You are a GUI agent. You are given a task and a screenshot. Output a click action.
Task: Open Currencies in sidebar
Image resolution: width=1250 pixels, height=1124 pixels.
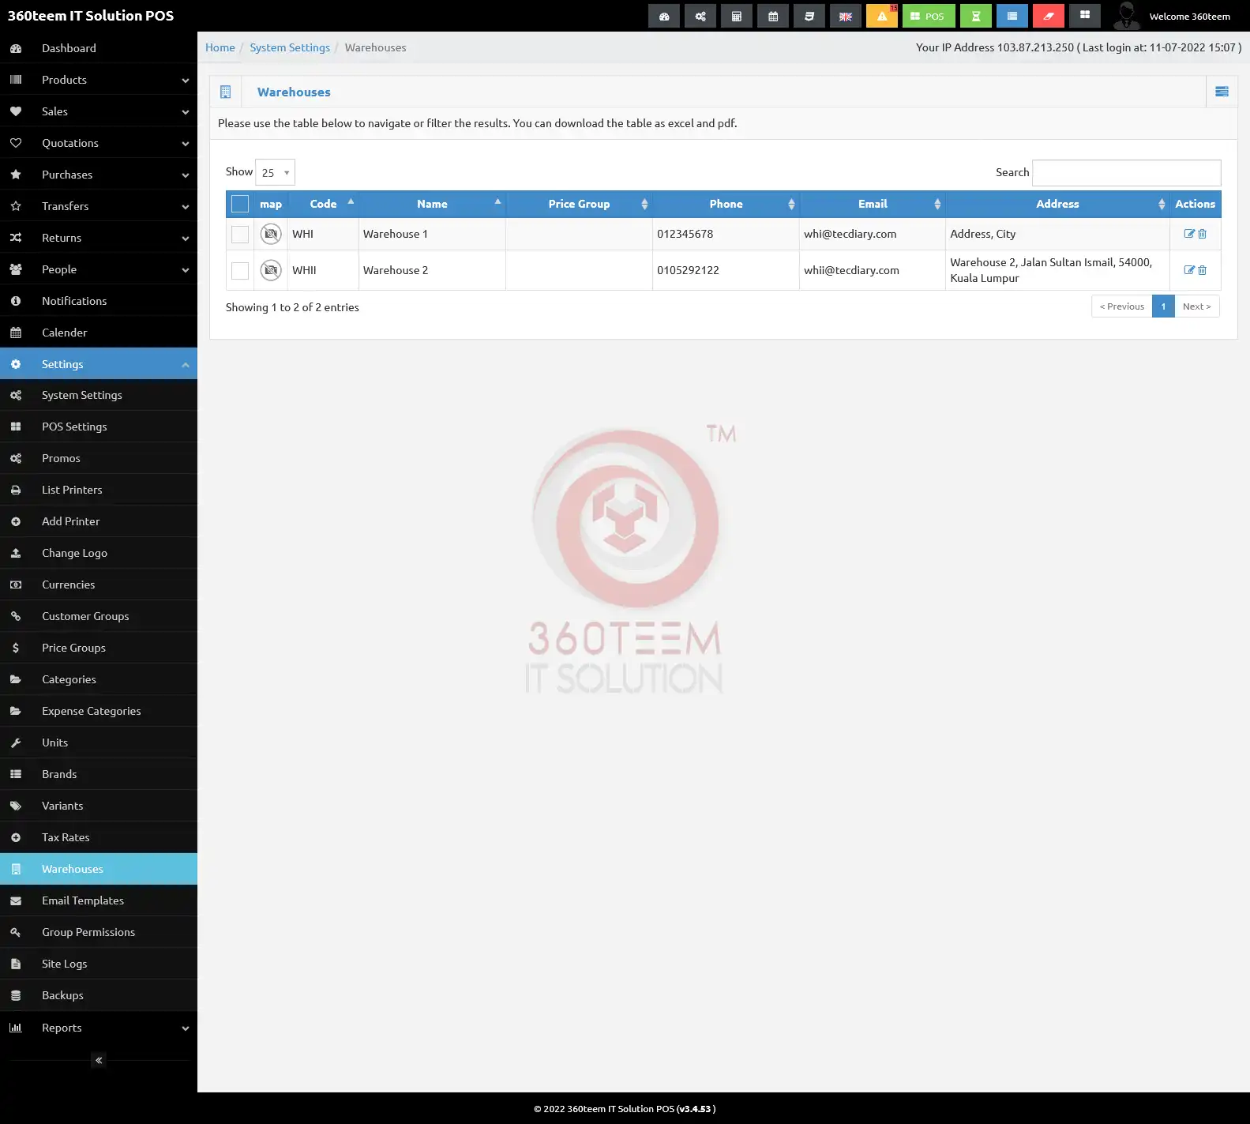(99, 585)
